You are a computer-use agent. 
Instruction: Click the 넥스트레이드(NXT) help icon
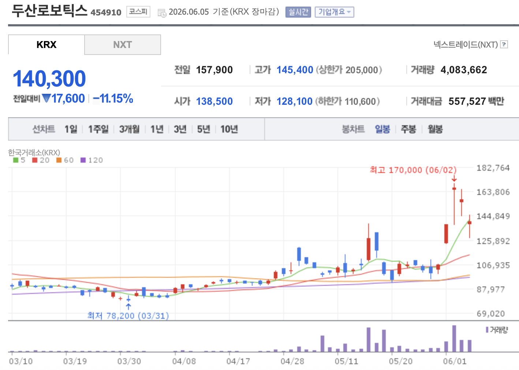point(504,45)
